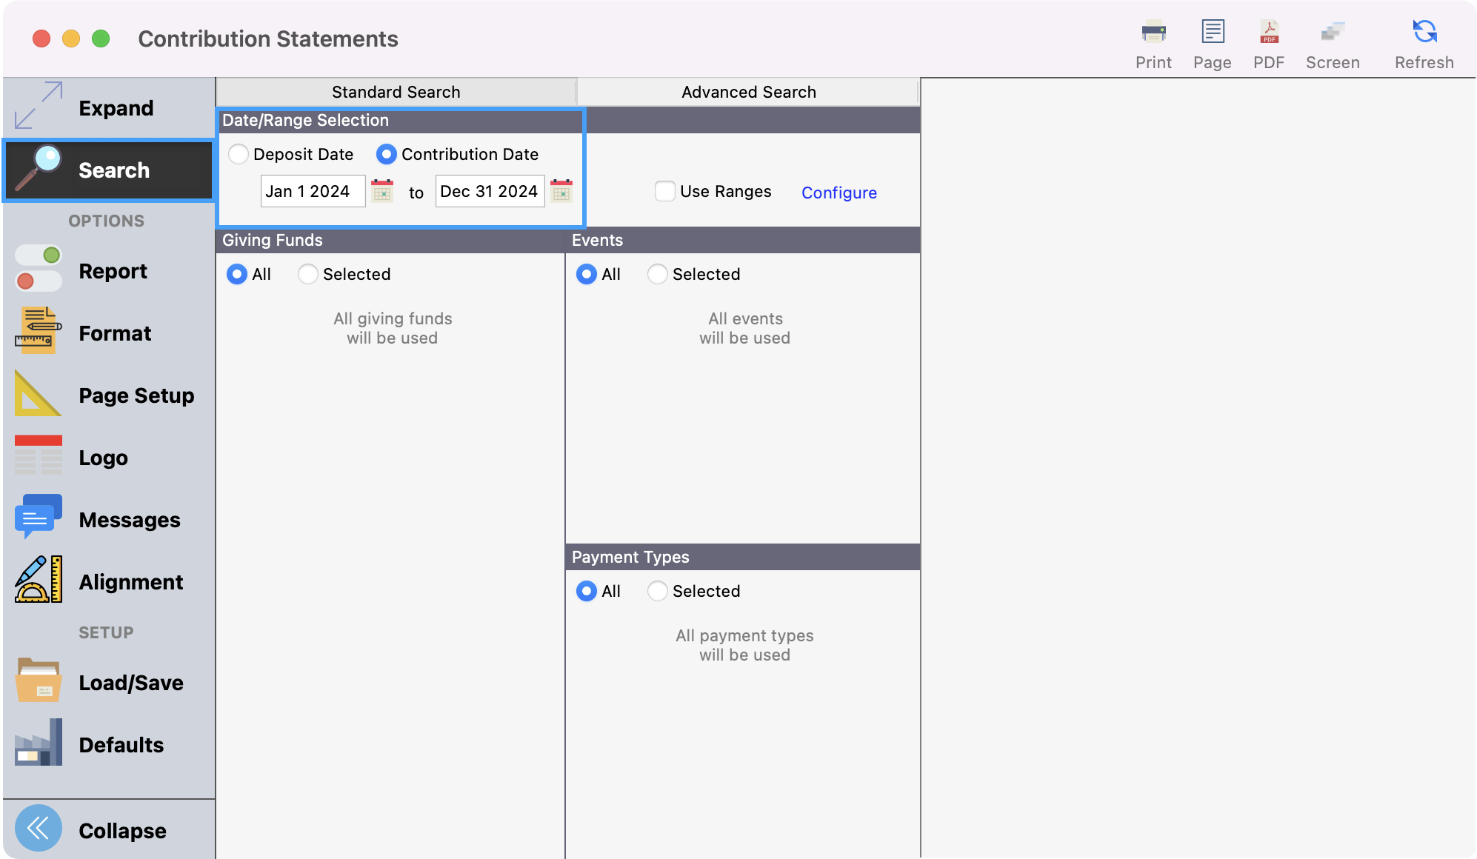Choose Selected under Giving Funds
The width and height of the screenshot is (1477, 859).
(308, 274)
